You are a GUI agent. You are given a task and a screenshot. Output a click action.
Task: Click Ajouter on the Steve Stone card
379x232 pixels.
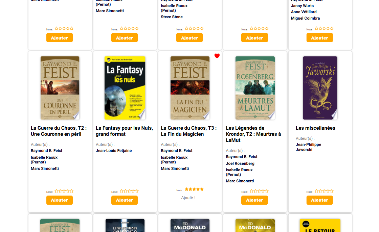[x=189, y=38]
